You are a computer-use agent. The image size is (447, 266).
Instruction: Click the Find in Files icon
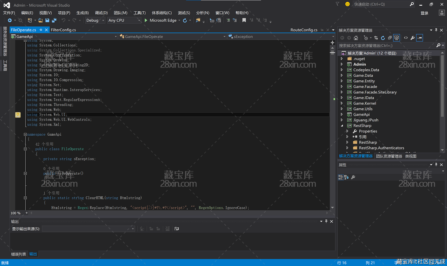[x=198, y=20]
